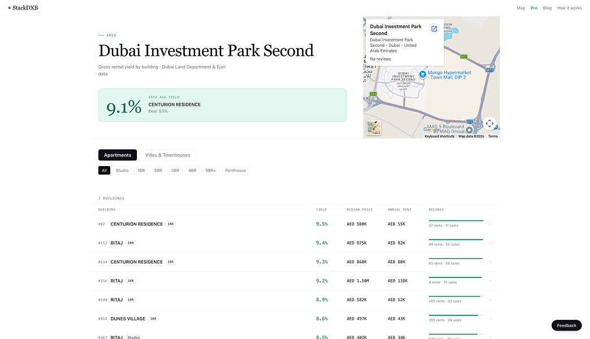Click CENTURION RESIDENCE in rank #134 row
The width and height of the screenshot is (590, 339).
coord(136,262)
